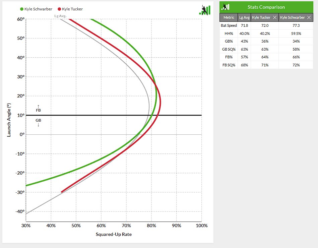Remove Kyle Schwarber column with X icon

[309, 17]
